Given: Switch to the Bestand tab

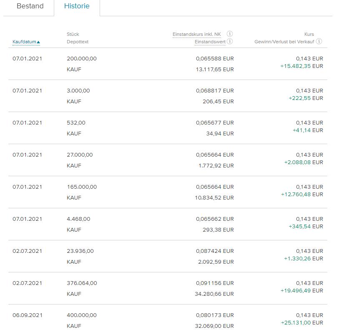Looking at the screenshot, I should click(30, 6).
